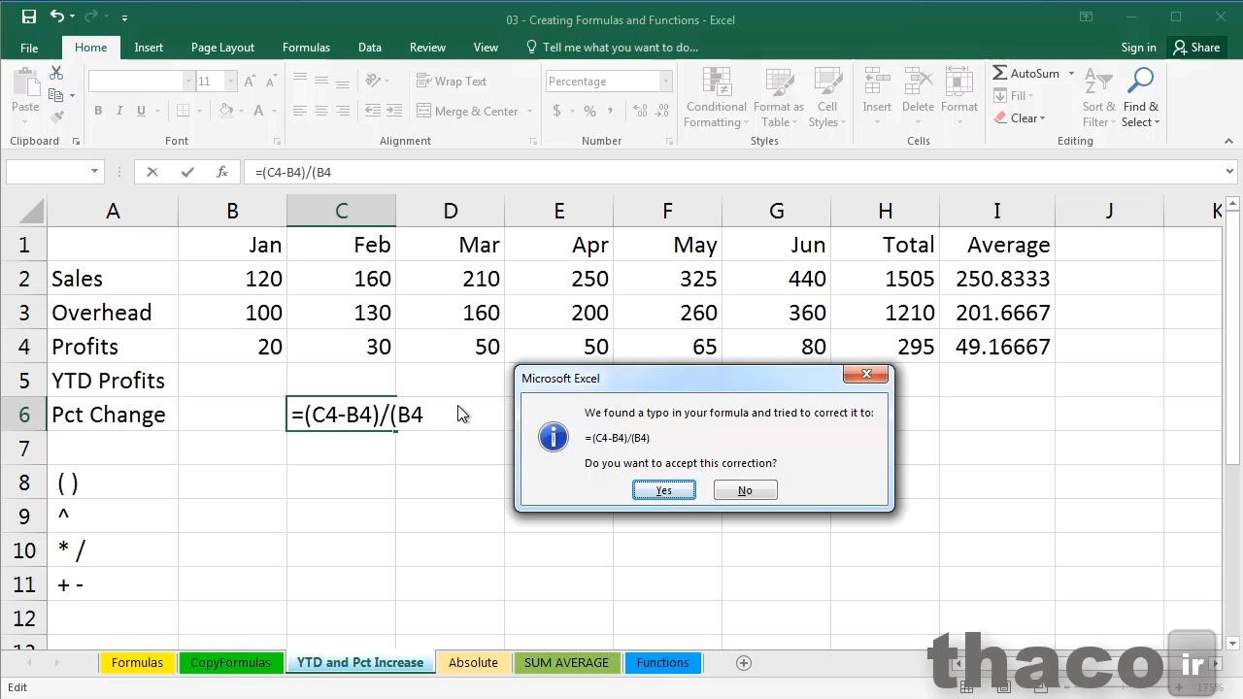Click the Orientation text angle icon
The image size is (1243, 699).
[373, 82]
